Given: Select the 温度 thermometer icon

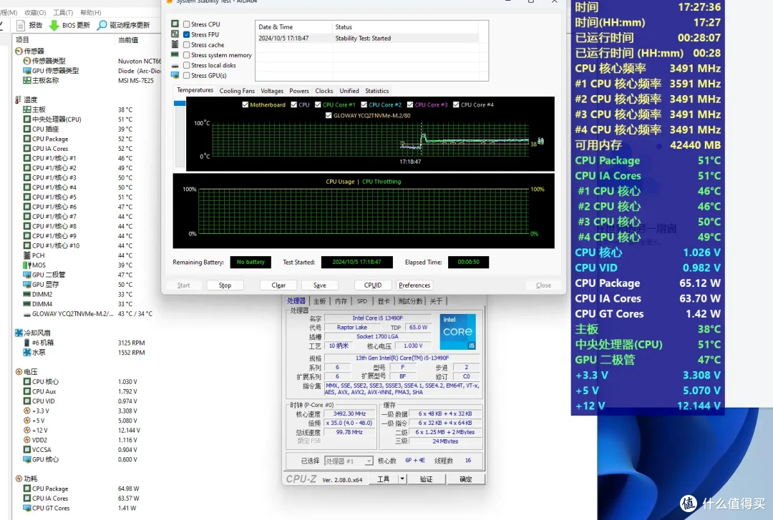Looking at the screenshot, I should (x=18, y=99).
